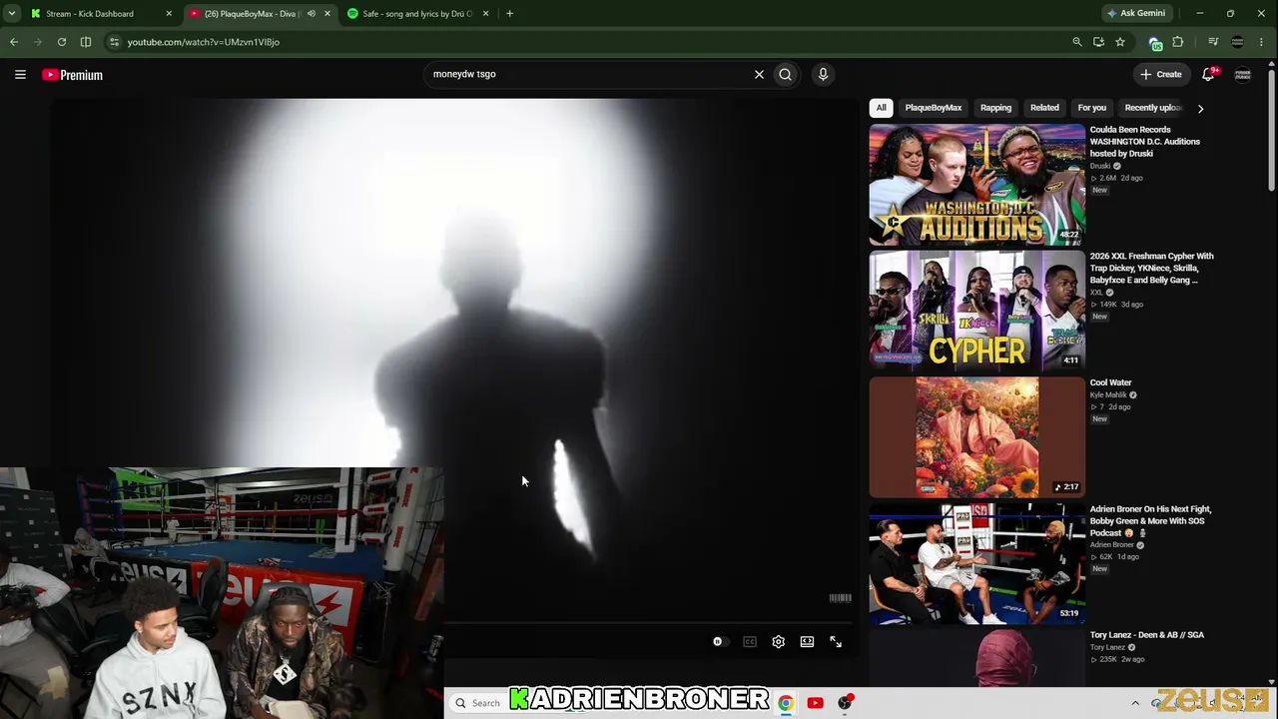Toggle closed captions in the player
The height and width of the screenshot is (719, 1278).
tap(750, 642)
